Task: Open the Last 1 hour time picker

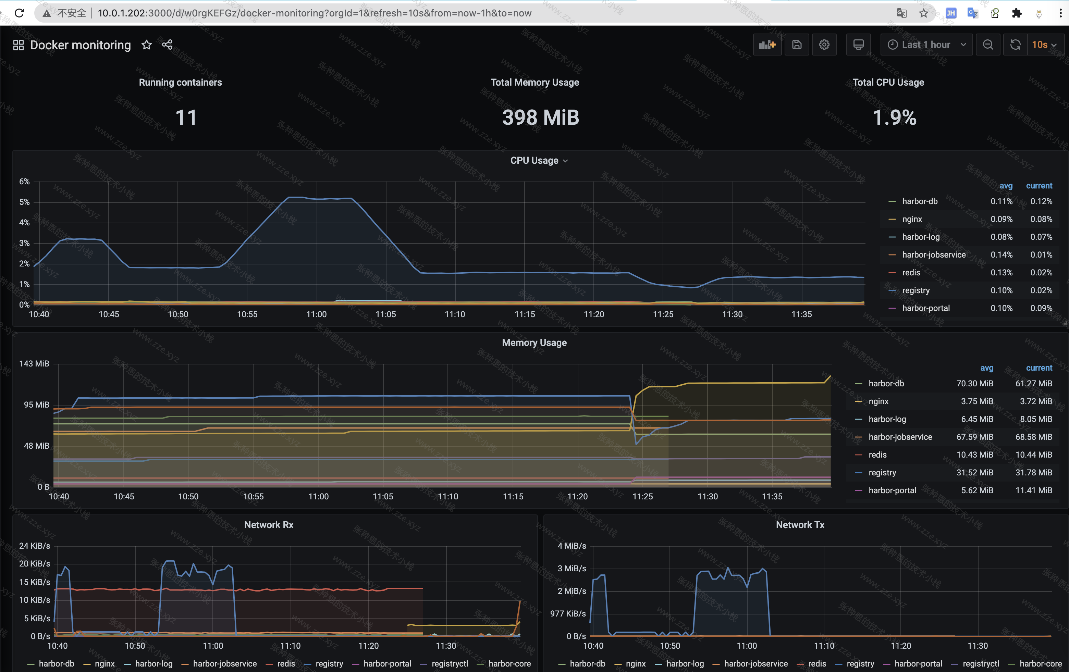Action: [926, 45]
